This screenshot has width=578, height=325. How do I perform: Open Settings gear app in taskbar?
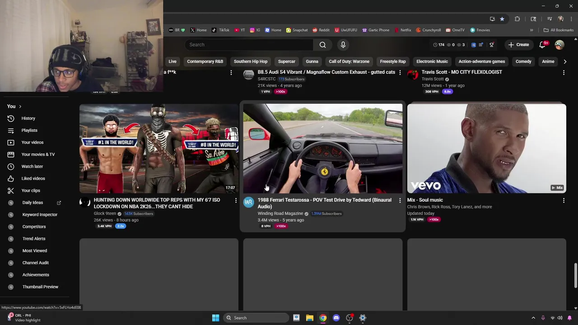click(363, 318)
